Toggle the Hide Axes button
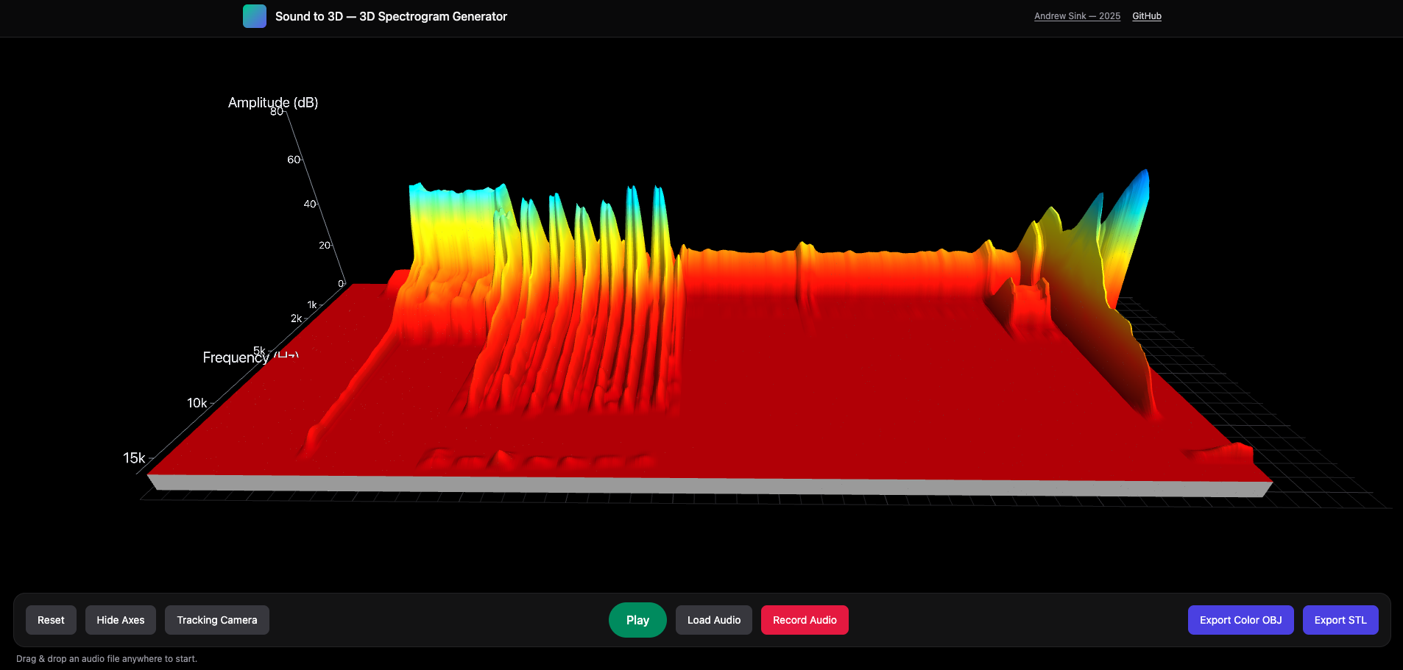Screen dimensions: 1403x670 121,620
